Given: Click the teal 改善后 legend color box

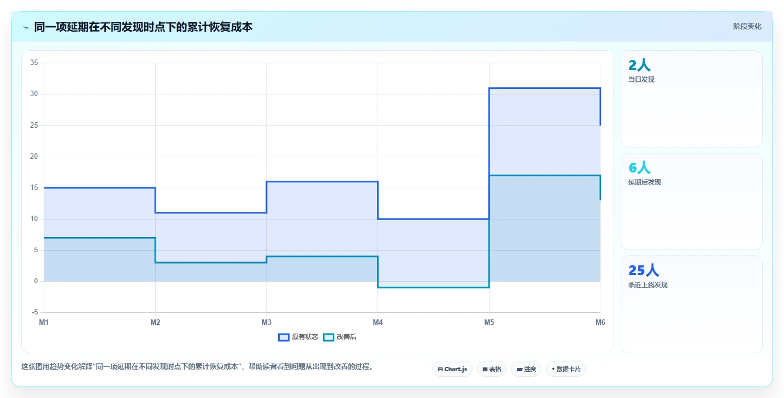Looking at the screenshot, I should click(x=328, y=337).
